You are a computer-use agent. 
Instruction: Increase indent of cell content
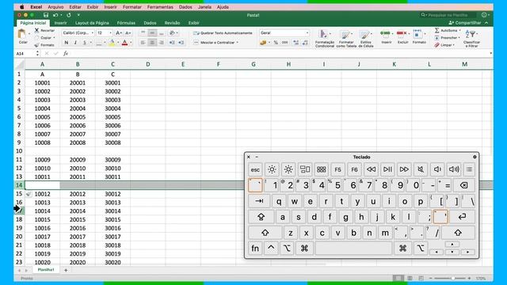pyautogui.click(x=181, y=42)
